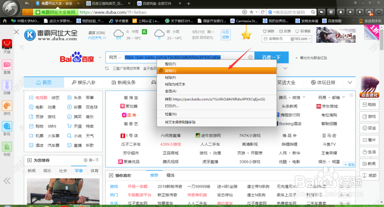Expand the hot words chevron below search

285,68
